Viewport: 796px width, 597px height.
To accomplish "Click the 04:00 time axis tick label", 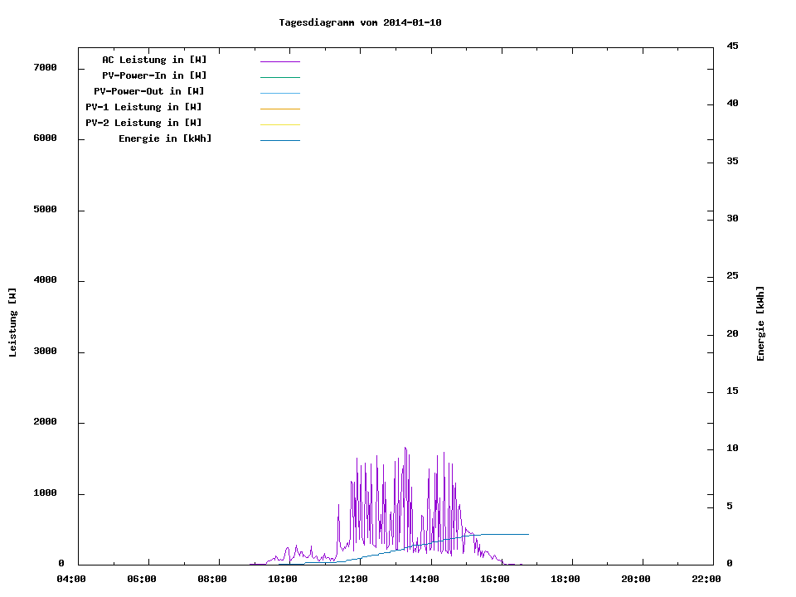I will [x=71, y=579].
